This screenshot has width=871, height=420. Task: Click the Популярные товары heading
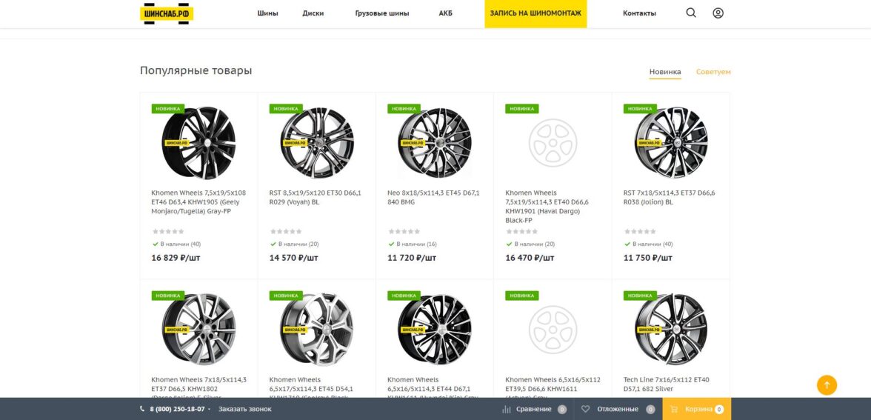(x=196, y=70)
